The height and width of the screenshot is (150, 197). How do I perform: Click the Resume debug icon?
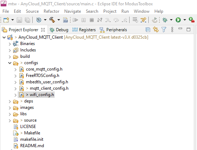(x=75, y=20)
